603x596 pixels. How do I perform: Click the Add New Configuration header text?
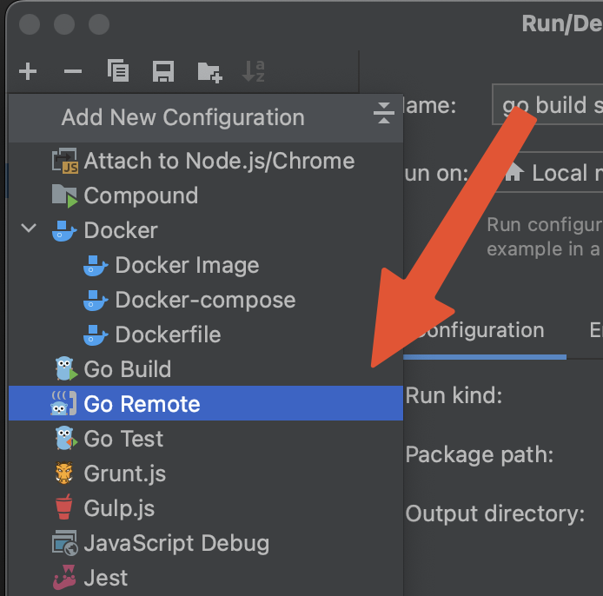(183, 117)
